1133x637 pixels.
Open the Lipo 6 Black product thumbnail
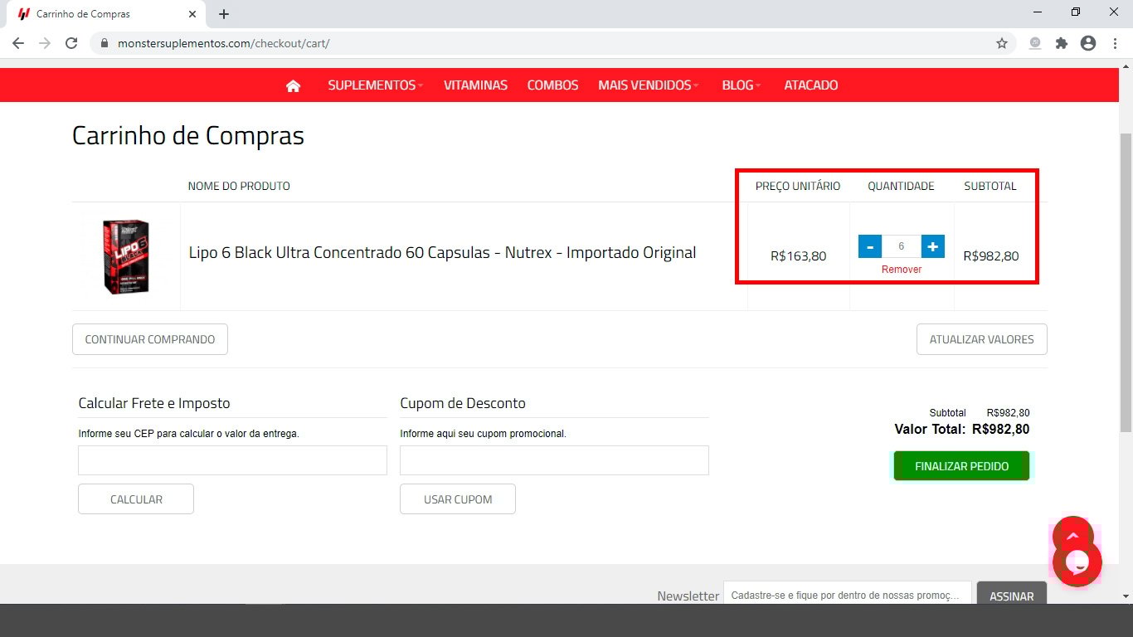[x=126, y=256]
